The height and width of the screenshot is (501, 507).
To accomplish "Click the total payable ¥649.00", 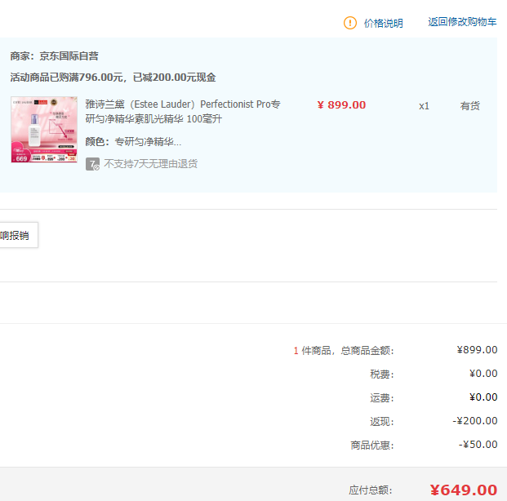I will (x=464, y=490).
